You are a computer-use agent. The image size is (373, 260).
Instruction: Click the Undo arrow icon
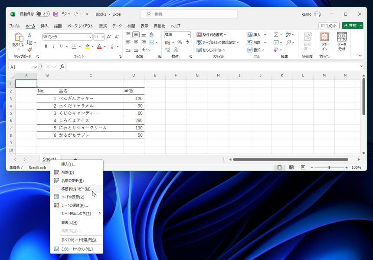coord(64,14)
